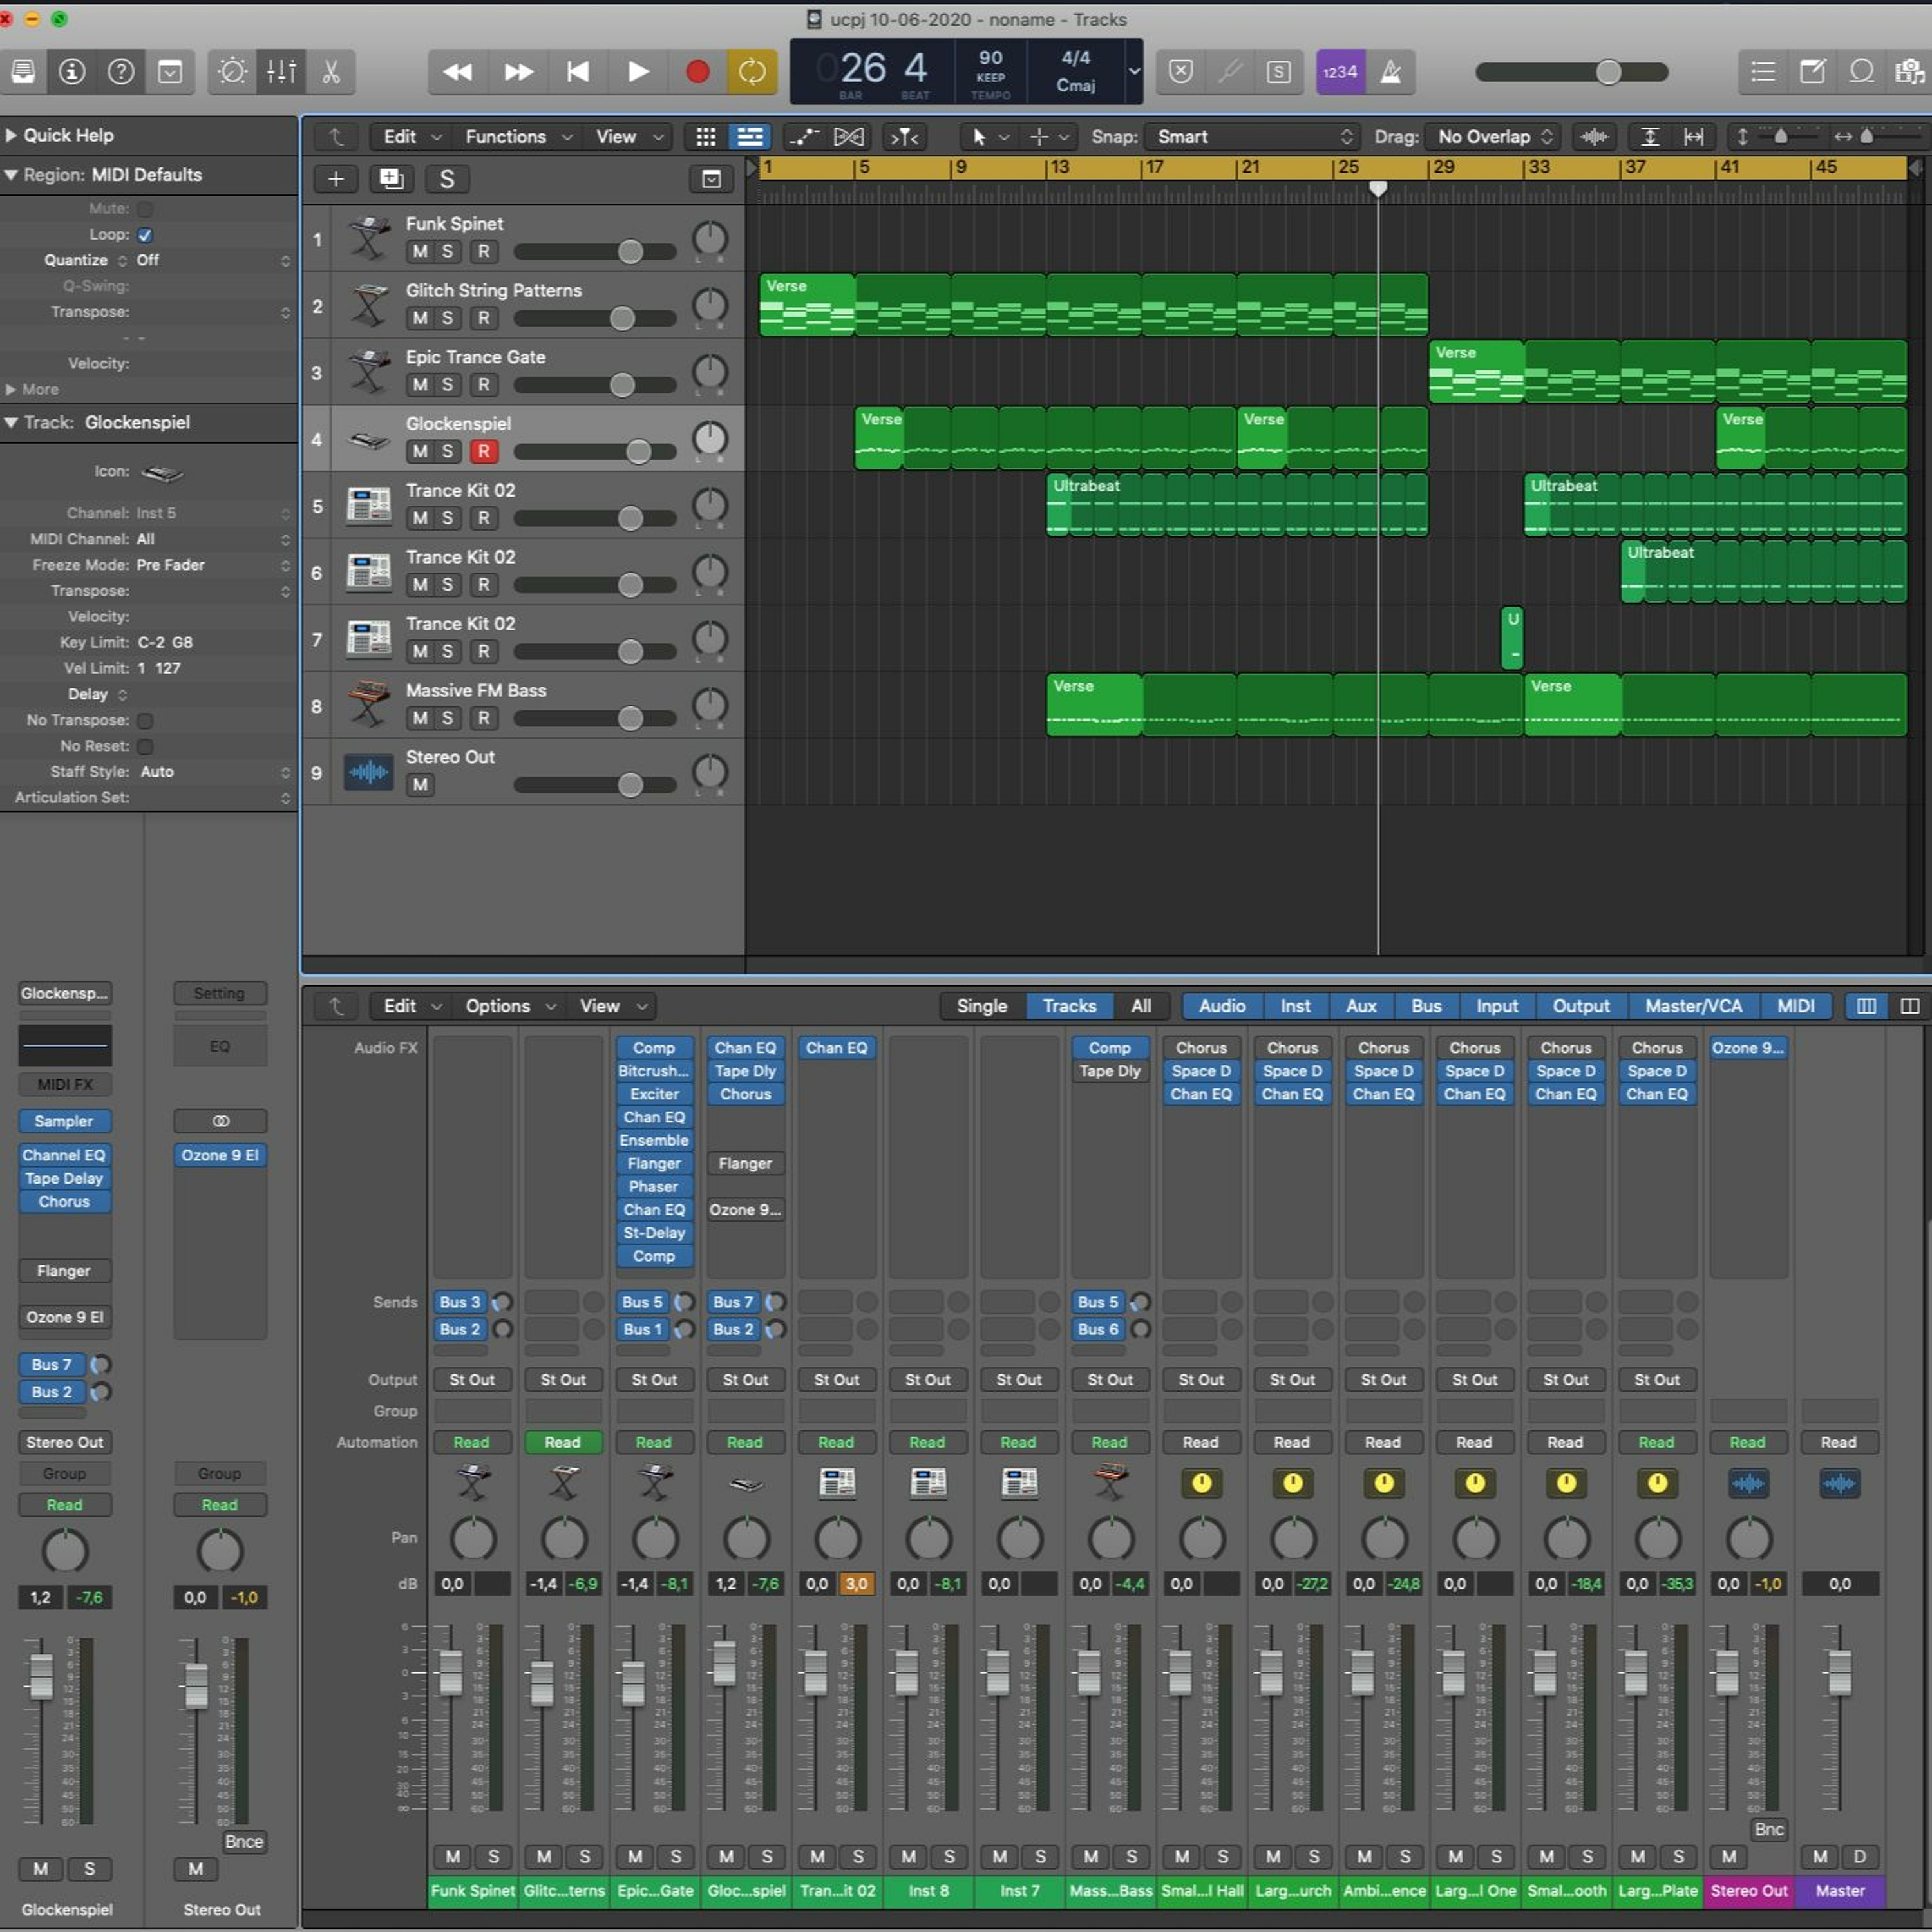Toggle the Loop checkbox in Region inspector
This screenshot has width=1932, height=1932.
146,235
